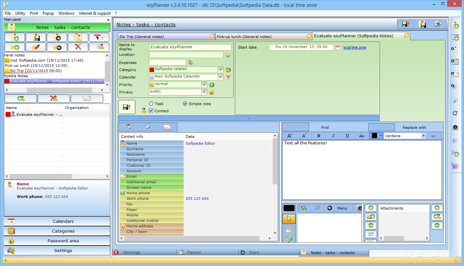
Task: Open the Internet & support menu
Action: (x=95, y=13)
